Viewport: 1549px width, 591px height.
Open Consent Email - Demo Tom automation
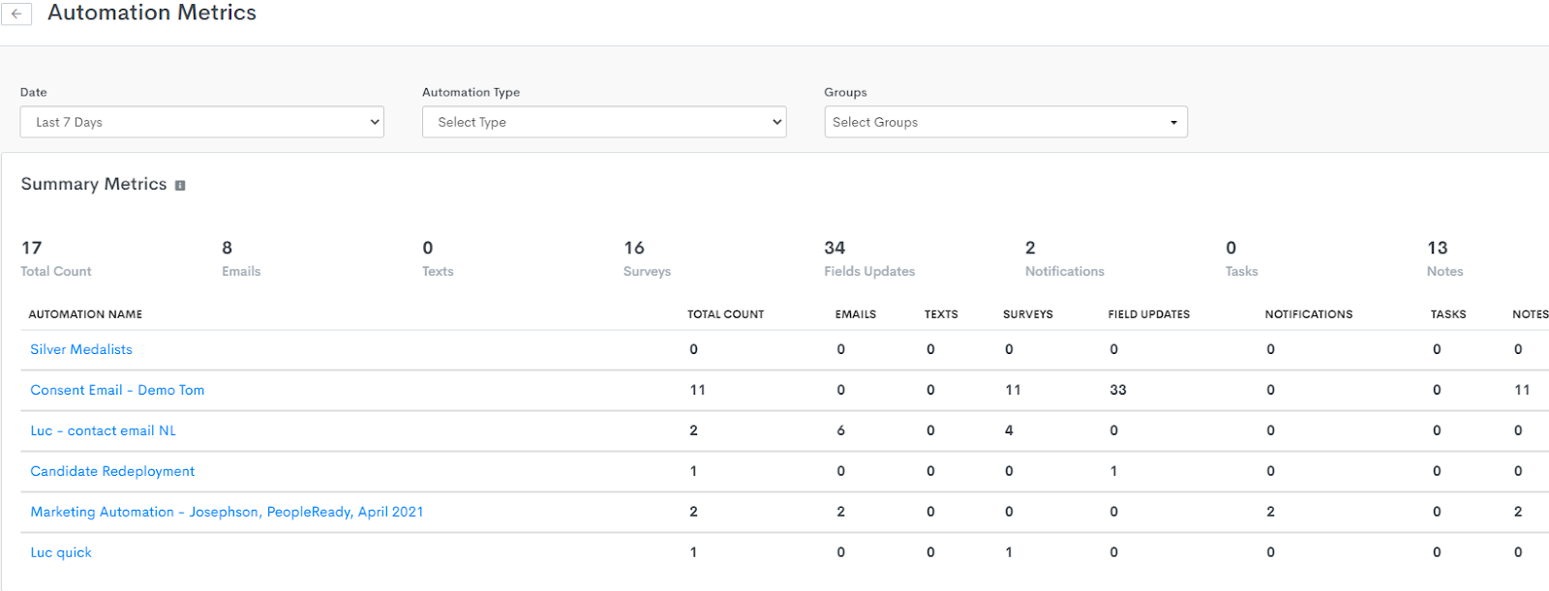117,390
